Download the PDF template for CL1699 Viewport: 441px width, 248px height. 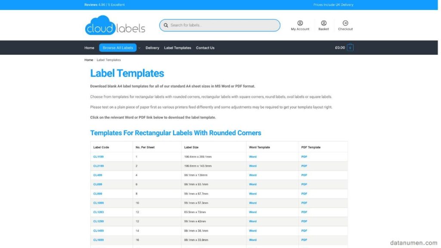tap(304, 240)
